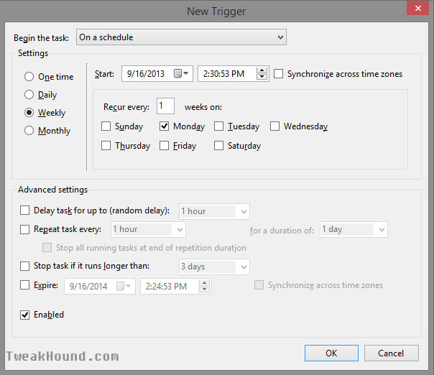Increase Start time with up spinner arrow
Viewport: 434px width, 375px height.
point(262,70)
